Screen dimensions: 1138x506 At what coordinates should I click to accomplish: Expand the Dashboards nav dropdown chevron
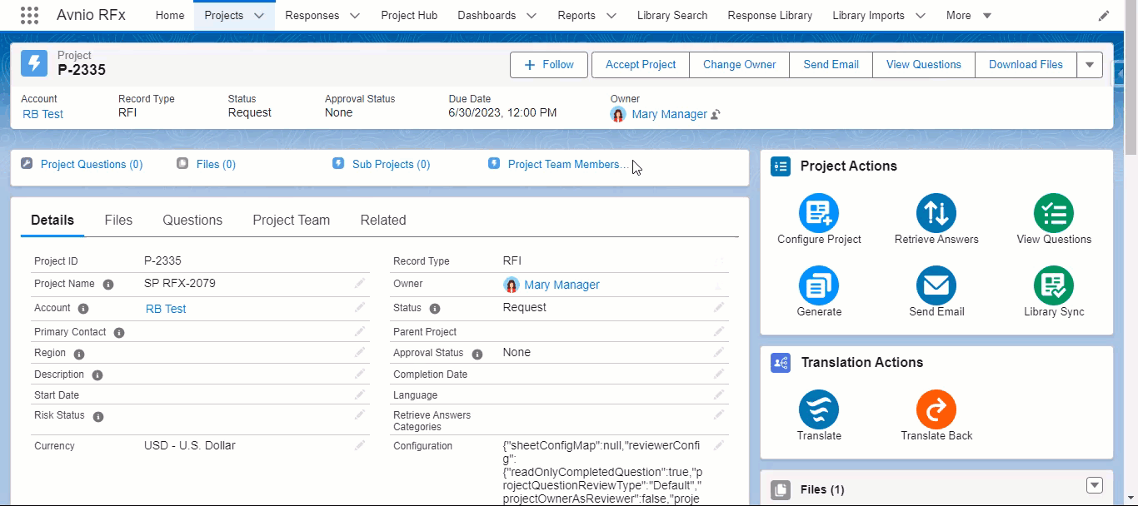(x=531, y=16)
